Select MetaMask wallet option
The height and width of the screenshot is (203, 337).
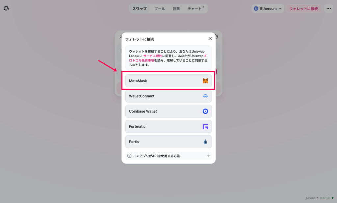click(x=168, y=81)
